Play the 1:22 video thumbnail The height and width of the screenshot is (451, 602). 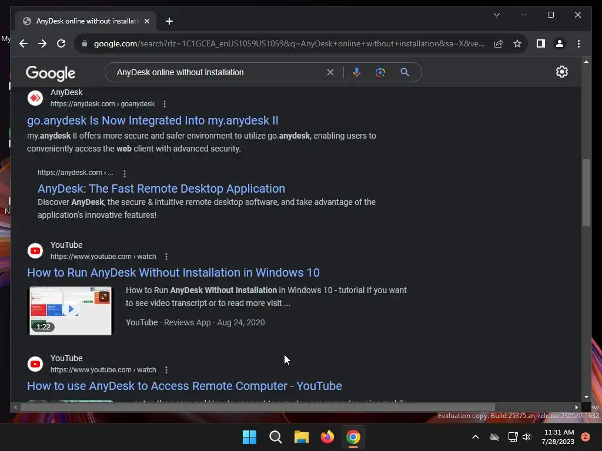click(x=71, y=311)
